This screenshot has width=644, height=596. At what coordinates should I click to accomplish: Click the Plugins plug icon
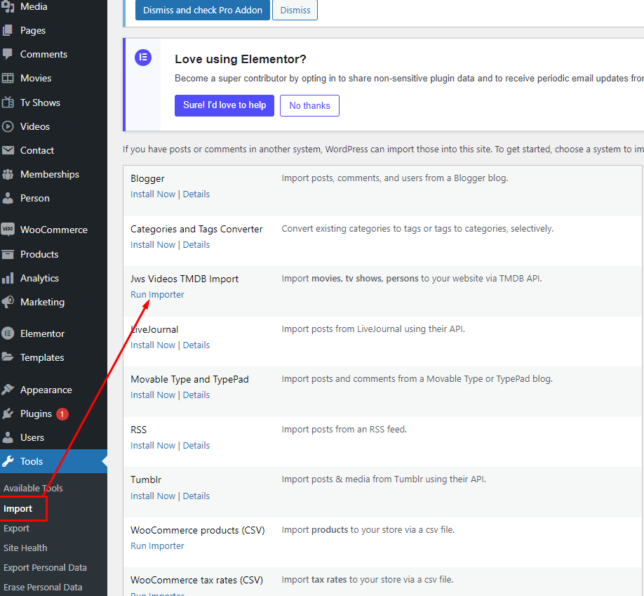[x=8, y=413]
